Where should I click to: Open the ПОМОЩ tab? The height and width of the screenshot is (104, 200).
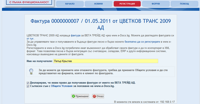coord(184,4)
